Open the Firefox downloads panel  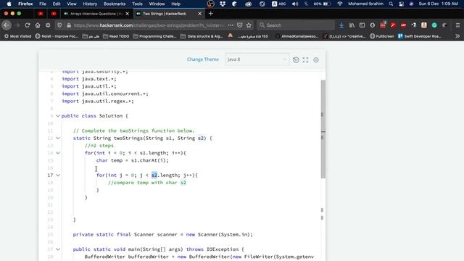341,25
